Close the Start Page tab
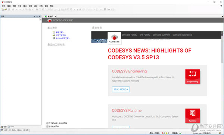This screenshot has width=224, height=135. [55, 16]
